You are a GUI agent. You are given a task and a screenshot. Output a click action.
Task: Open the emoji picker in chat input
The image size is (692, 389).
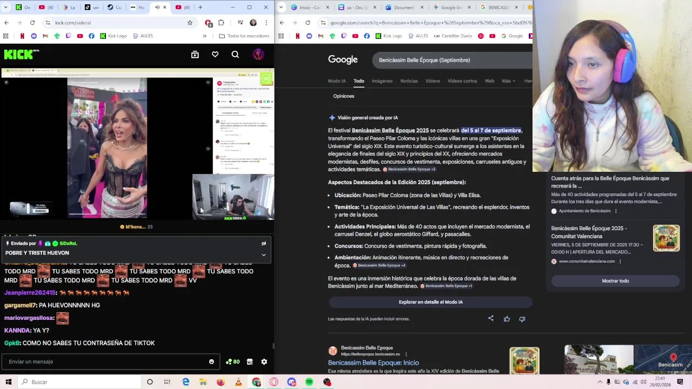point(211,361)
